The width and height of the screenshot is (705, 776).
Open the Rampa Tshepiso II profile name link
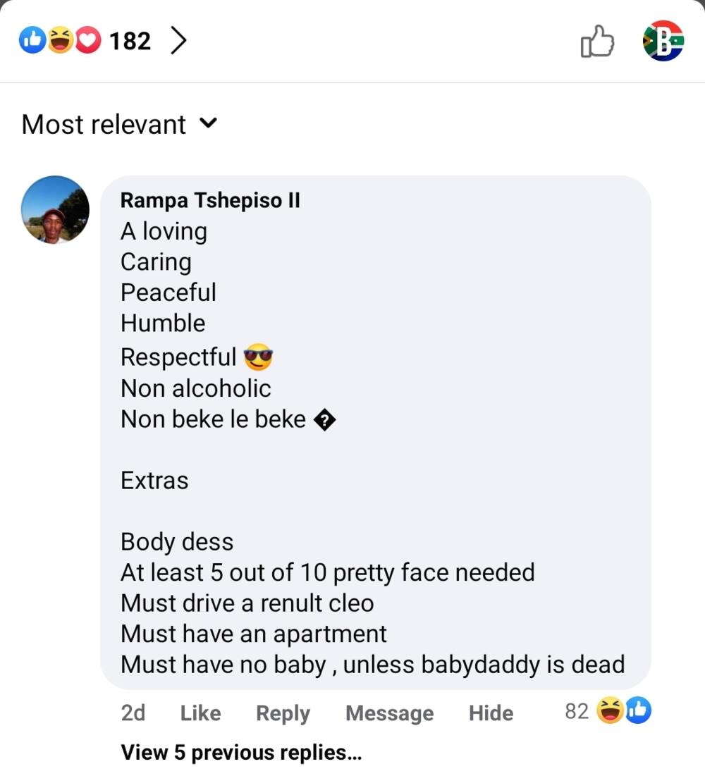[210, 200]
